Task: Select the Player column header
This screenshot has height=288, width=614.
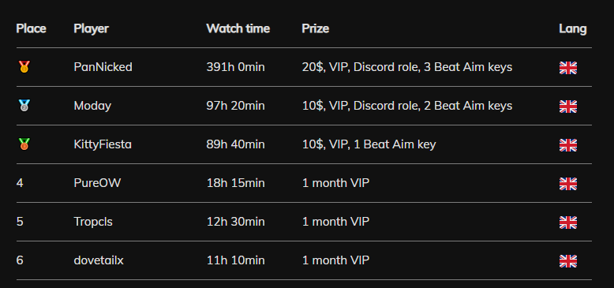Action: (x=92, y=28)
